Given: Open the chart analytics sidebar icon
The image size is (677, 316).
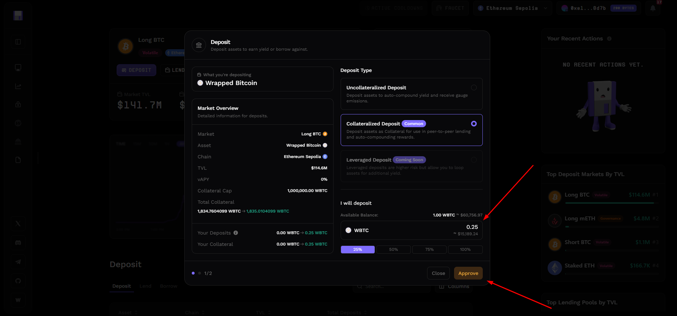Looking at the screenshot, I should pyautogui.click(x=18, y=86).
